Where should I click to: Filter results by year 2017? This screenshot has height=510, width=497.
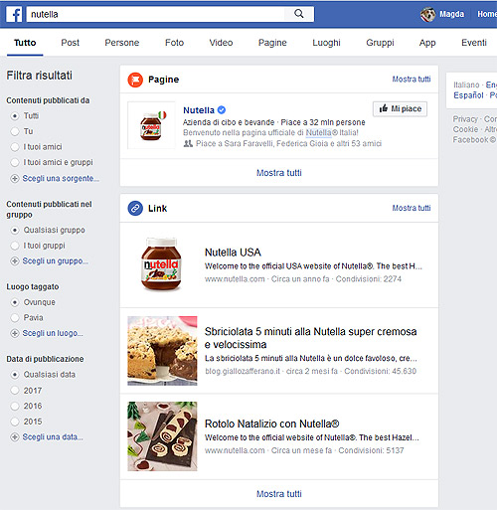(x=15, y=391)
